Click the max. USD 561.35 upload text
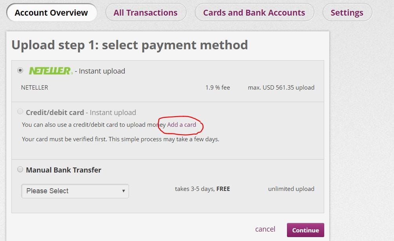394x241 pixels. pos(281,88)
